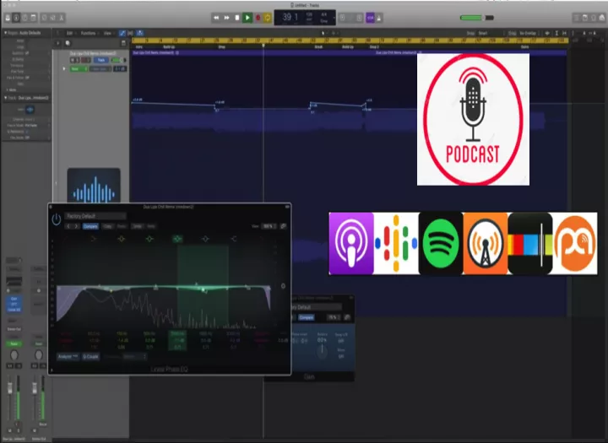Open the Functions menu in Tracks area
The height and width of the screenshot is (443, 608).
89,33
